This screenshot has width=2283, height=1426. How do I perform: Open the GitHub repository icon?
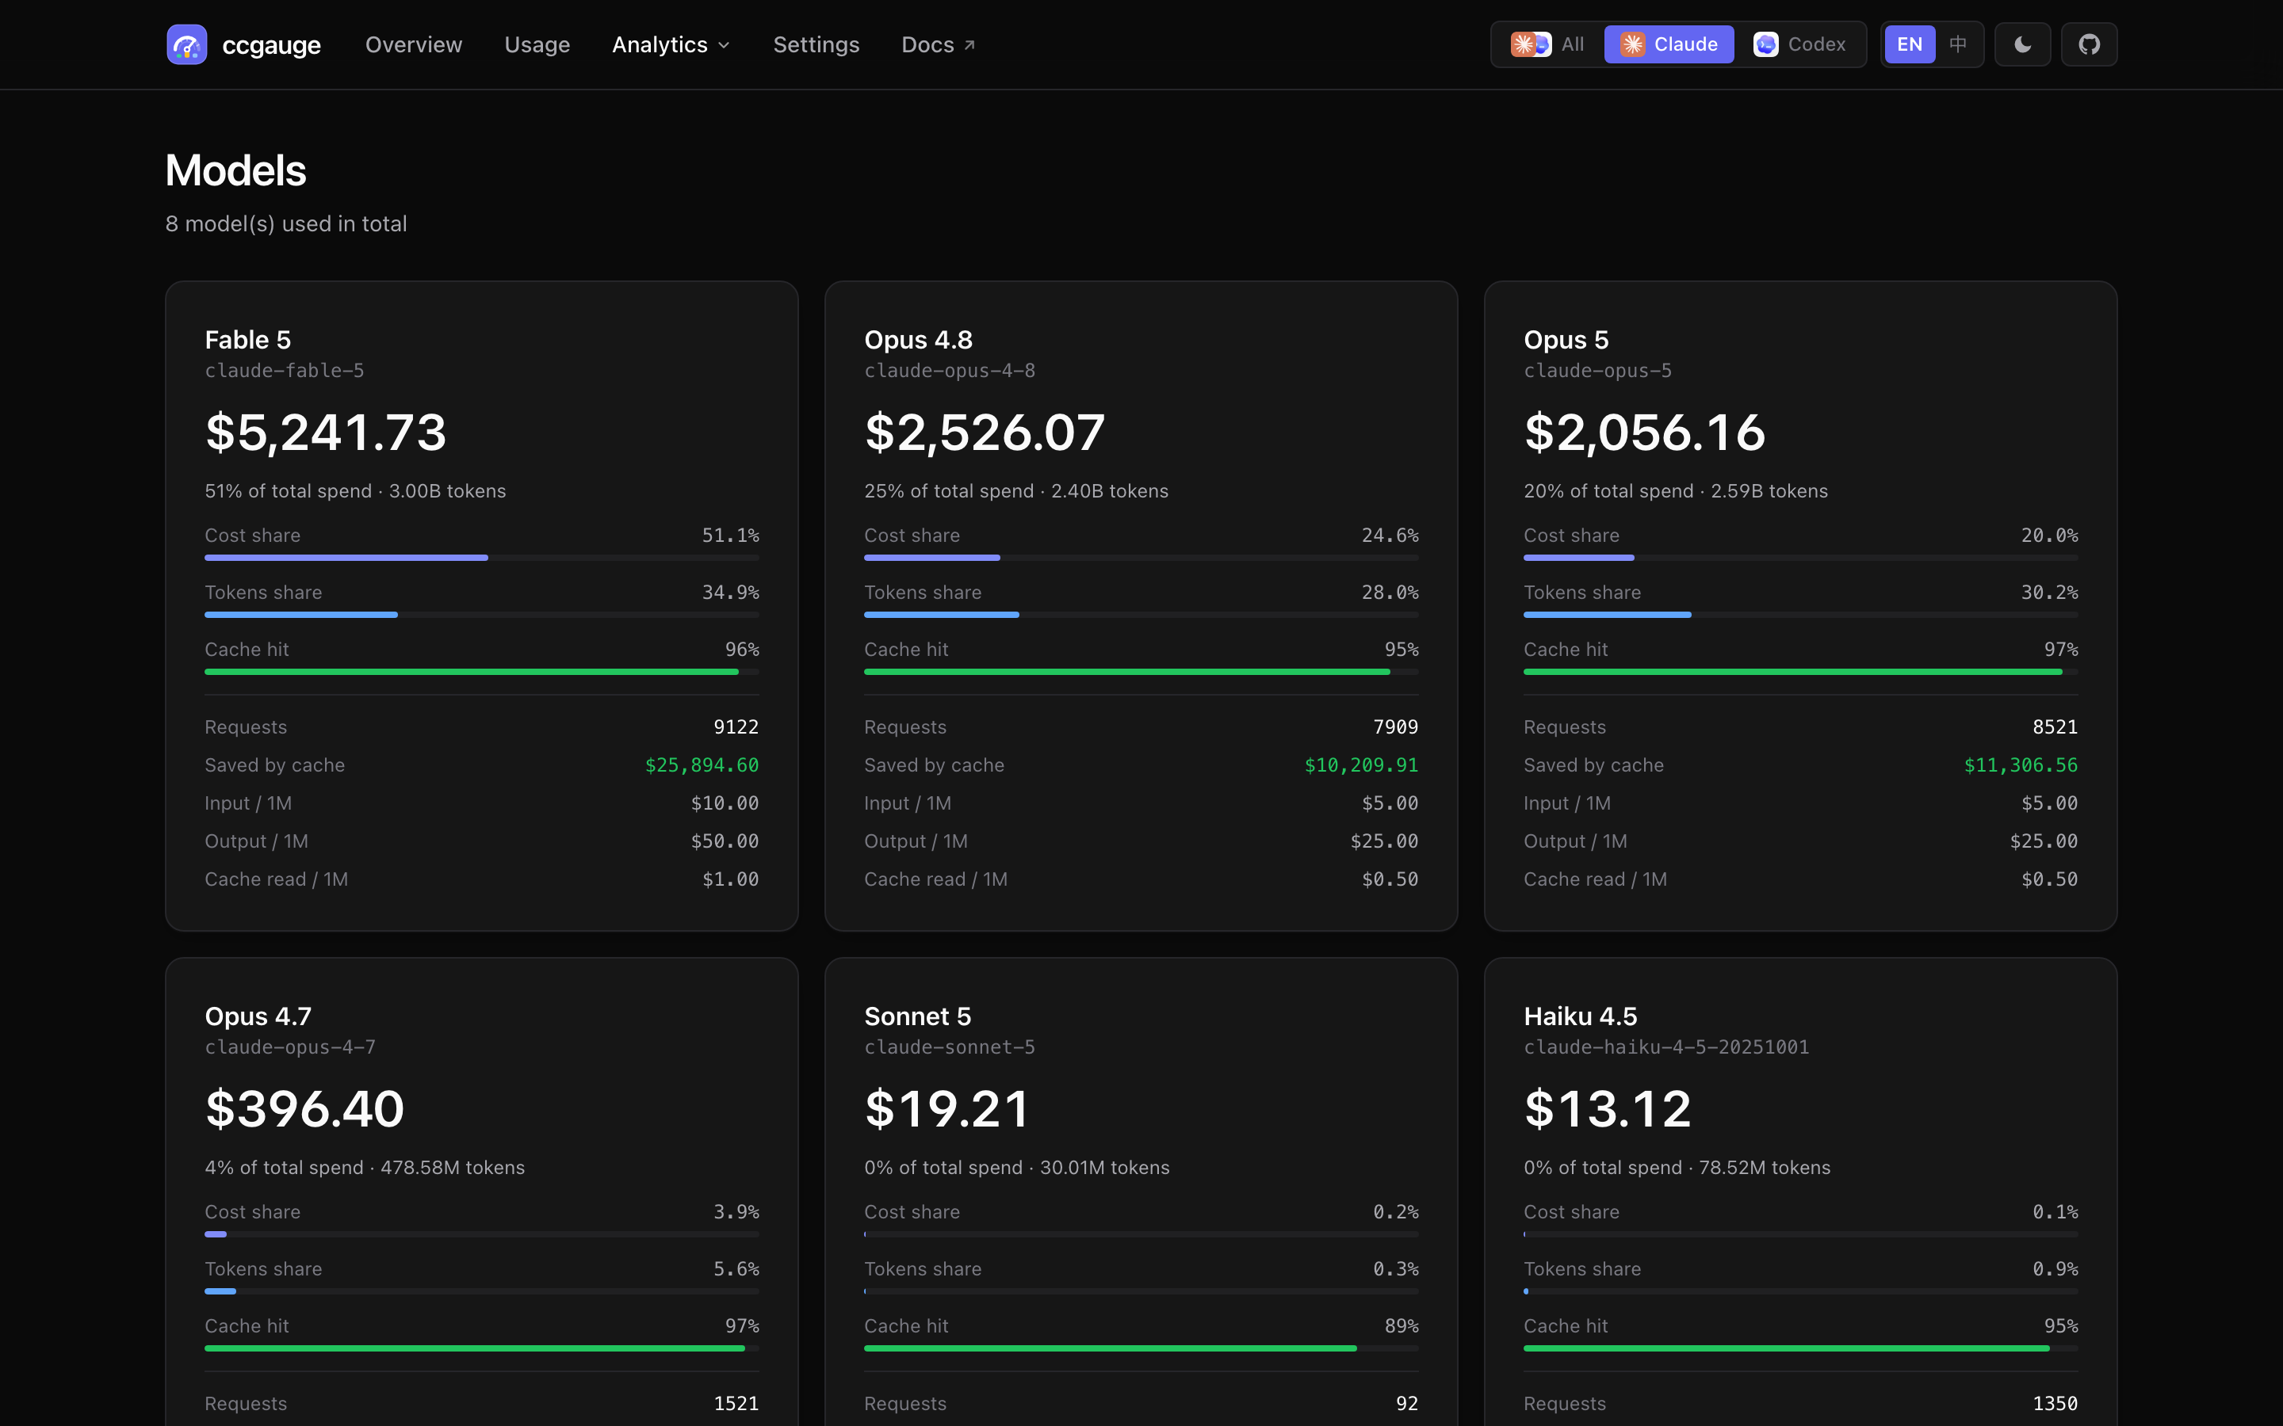tap(2089, 44)
